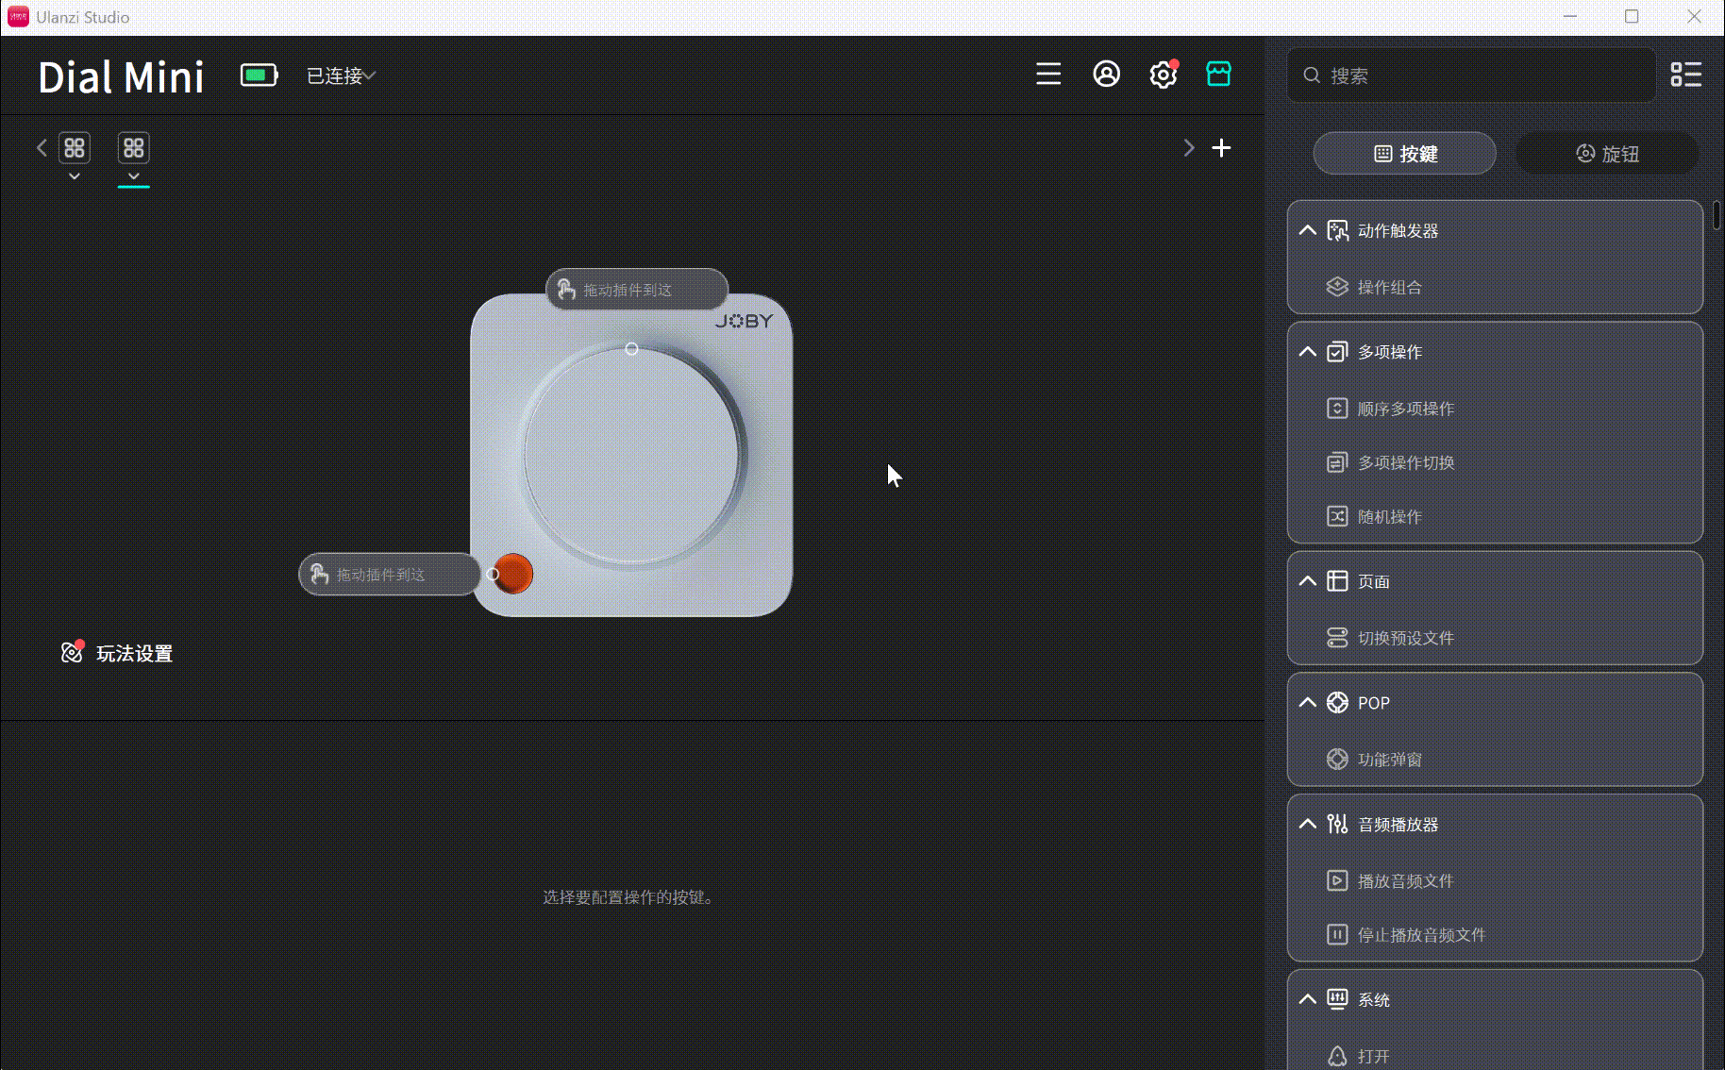This screenshot has width=1725, height=1070.
Task: Collapse the 音频播放器 group
Action: (x=1308, y=824)
